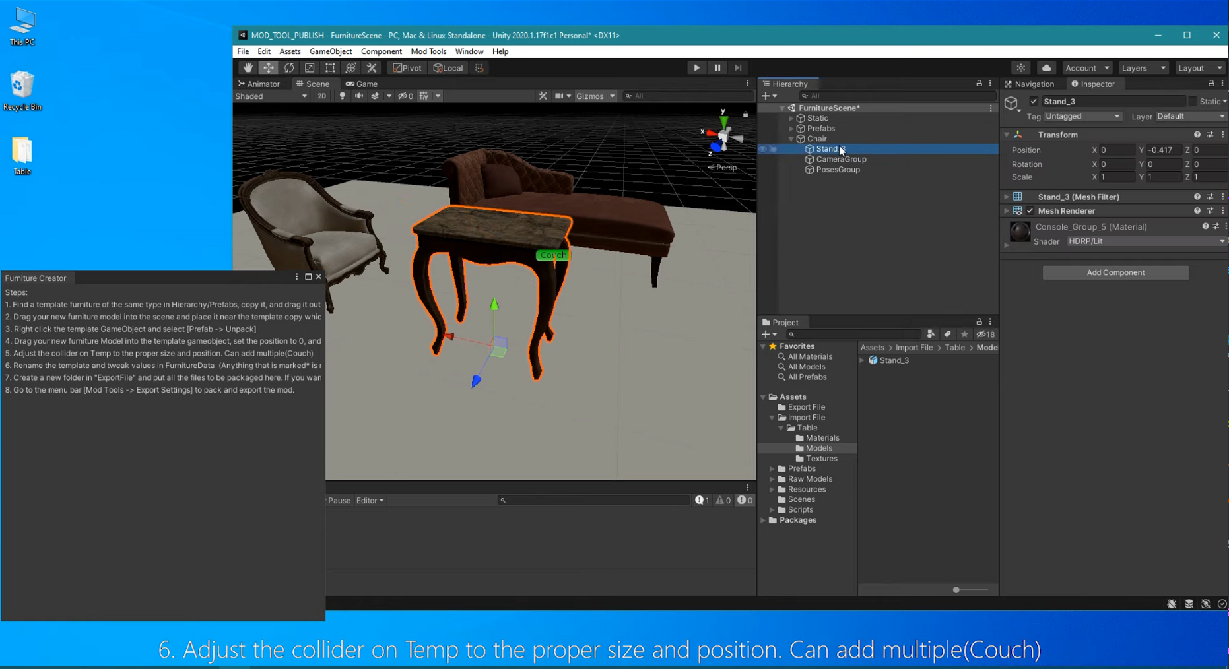Select the Rect transform tool

pyautogui.click(x=330, y=68)
